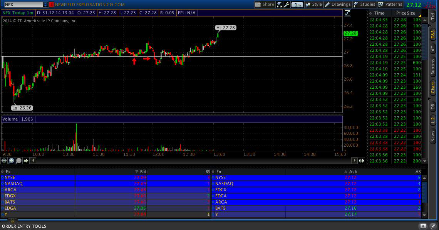The image size is (439, 230).
Task: Sort Level II asks by the Ask column header
Action: [x=353, y=172]
